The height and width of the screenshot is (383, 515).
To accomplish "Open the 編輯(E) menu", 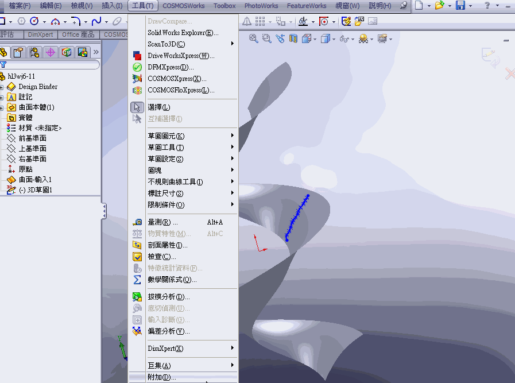I will coord(51,6).
